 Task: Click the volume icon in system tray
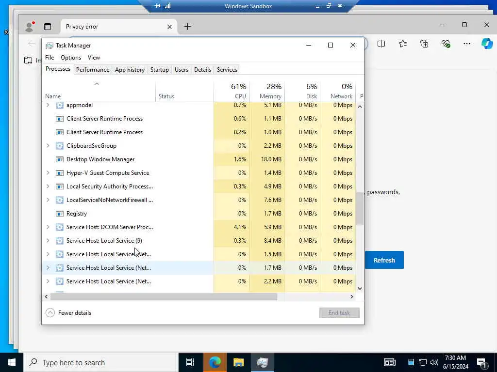(434, 362)
